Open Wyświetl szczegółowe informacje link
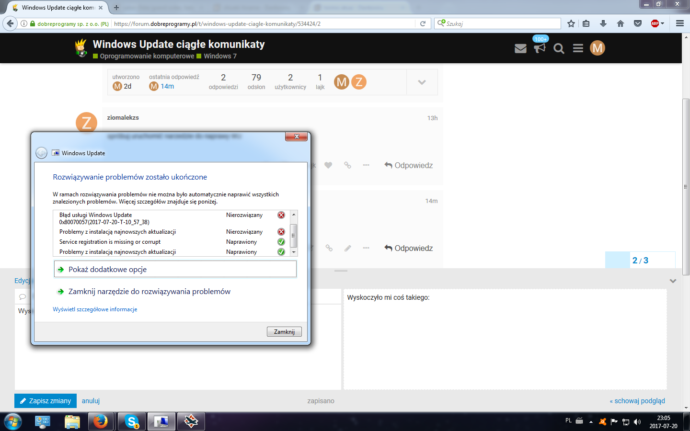The height and width of the screenshot is (431, 690). (x=95, y=309)
